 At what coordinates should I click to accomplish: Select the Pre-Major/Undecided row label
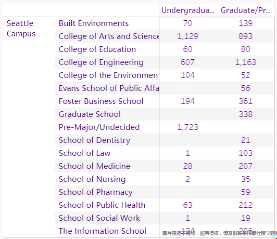(99, 127)
